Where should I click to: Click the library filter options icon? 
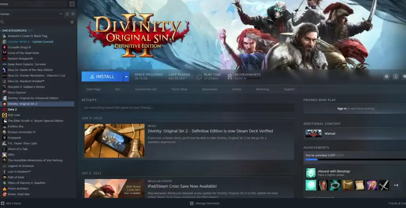click(x=72, y=22)
